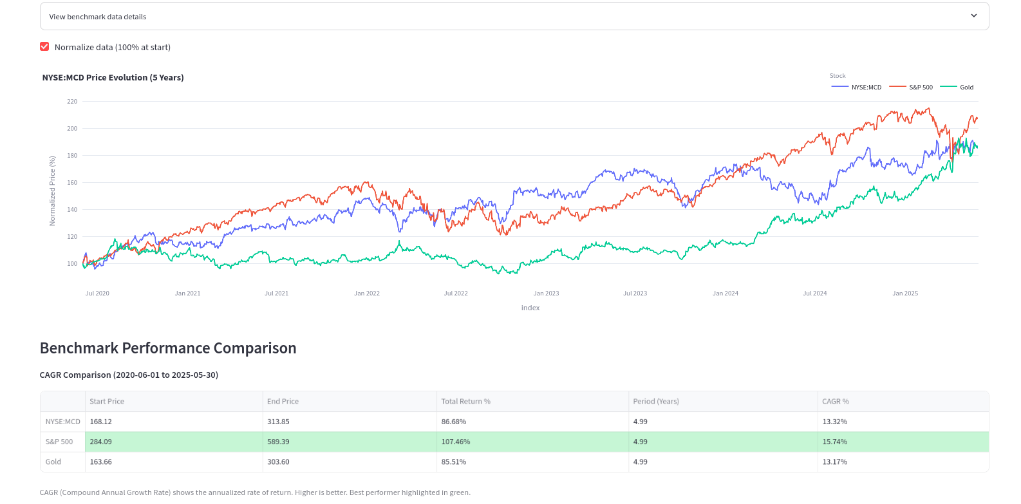
Task: Click the 13.32% CAGR cell
Action: 903,422
